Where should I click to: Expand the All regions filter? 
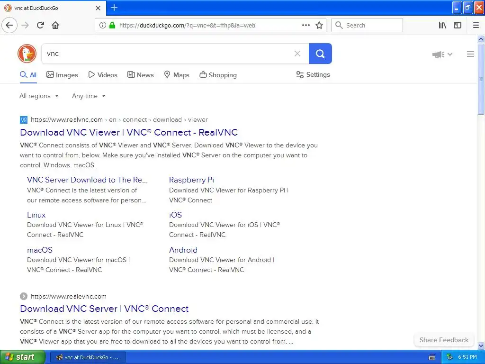coord(39,96)
